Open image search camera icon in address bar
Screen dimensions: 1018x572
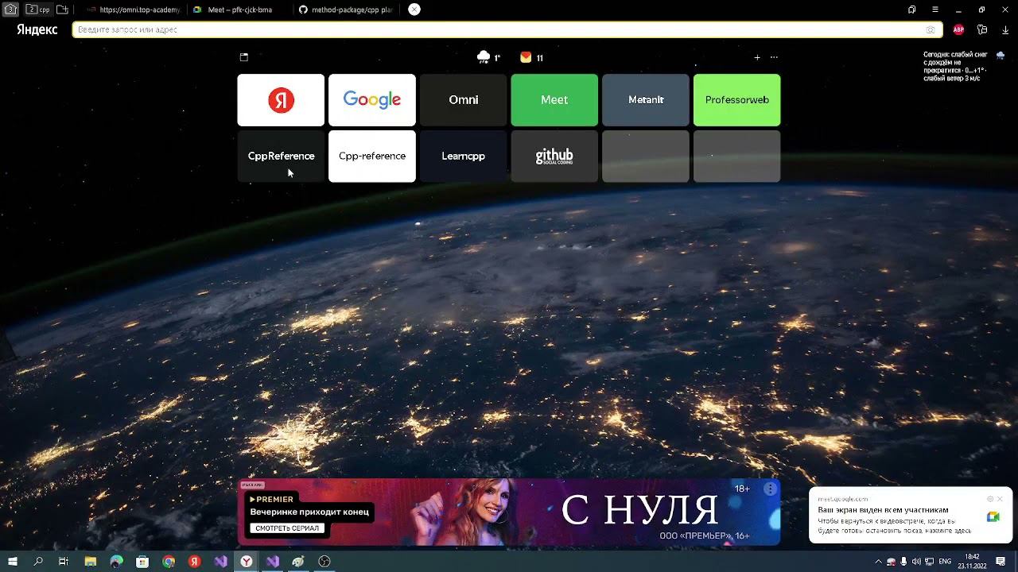(x=931, y=29)
